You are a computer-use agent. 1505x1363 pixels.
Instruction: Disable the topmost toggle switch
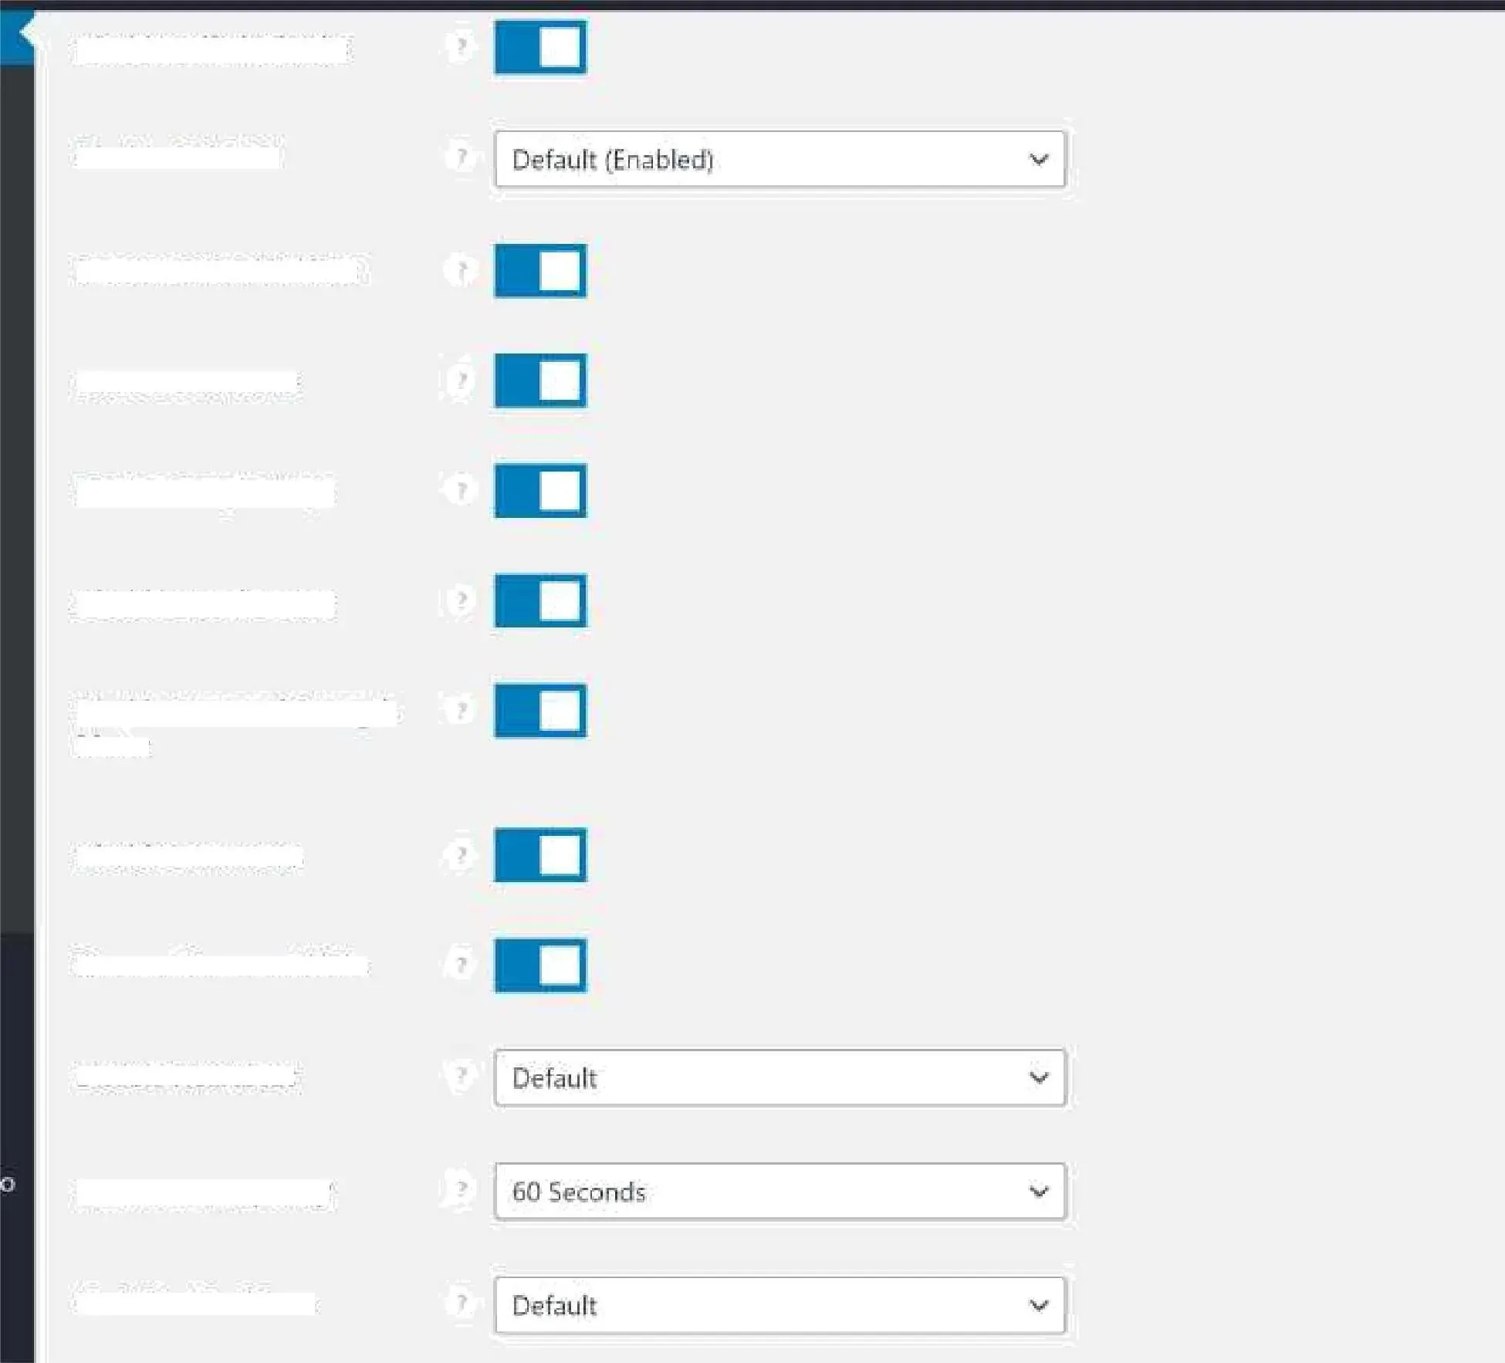coord(539,48)
